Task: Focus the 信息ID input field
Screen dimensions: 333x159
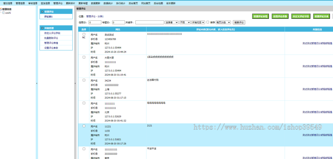Action: pyautogui.click(x=95, y=22)
